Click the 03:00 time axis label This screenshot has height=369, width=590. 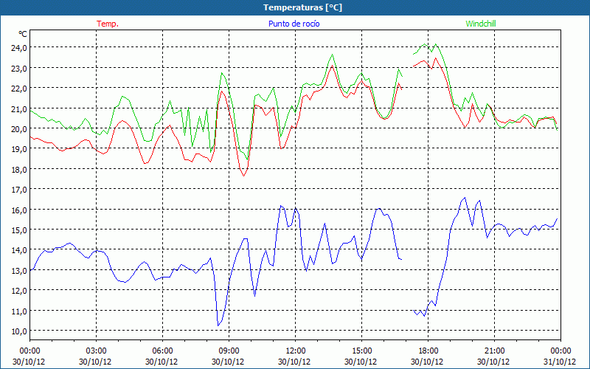tap(96, 351)
